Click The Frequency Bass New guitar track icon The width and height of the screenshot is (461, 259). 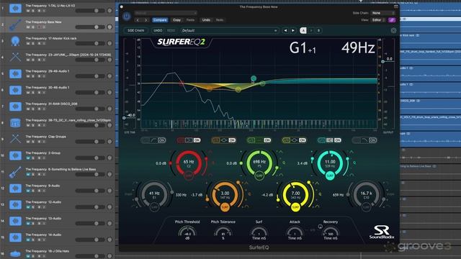pyautogui.click(x=15, y=24)
